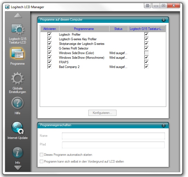Select Logitech G-series Key Profiler entry
The height and width of the screenshot is (177, 188).
(78, 39)
